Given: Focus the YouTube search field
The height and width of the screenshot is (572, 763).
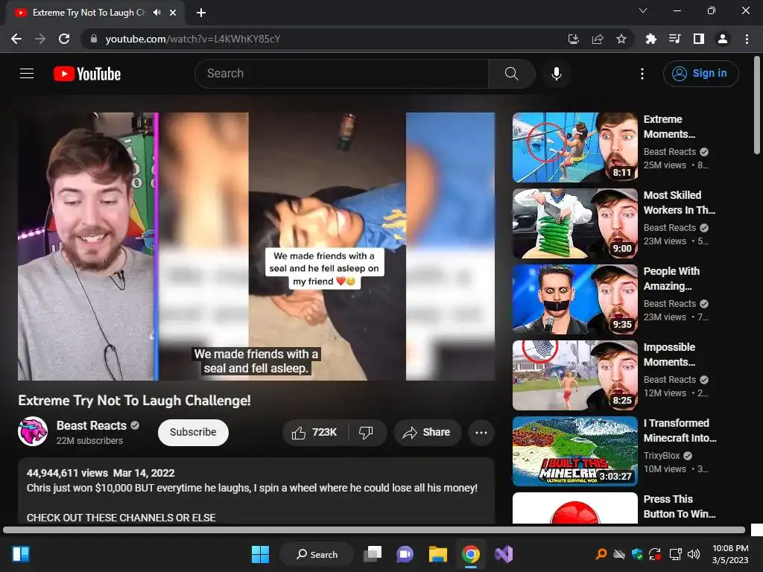Looking at the screenshot, I should click(x=341, y=74).
